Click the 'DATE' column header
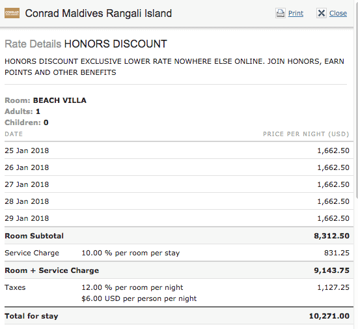This screenshot has width=358, height=329. 14,134
